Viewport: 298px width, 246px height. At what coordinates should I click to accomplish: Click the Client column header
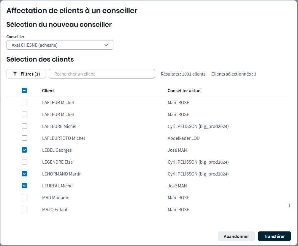(48, 91)
